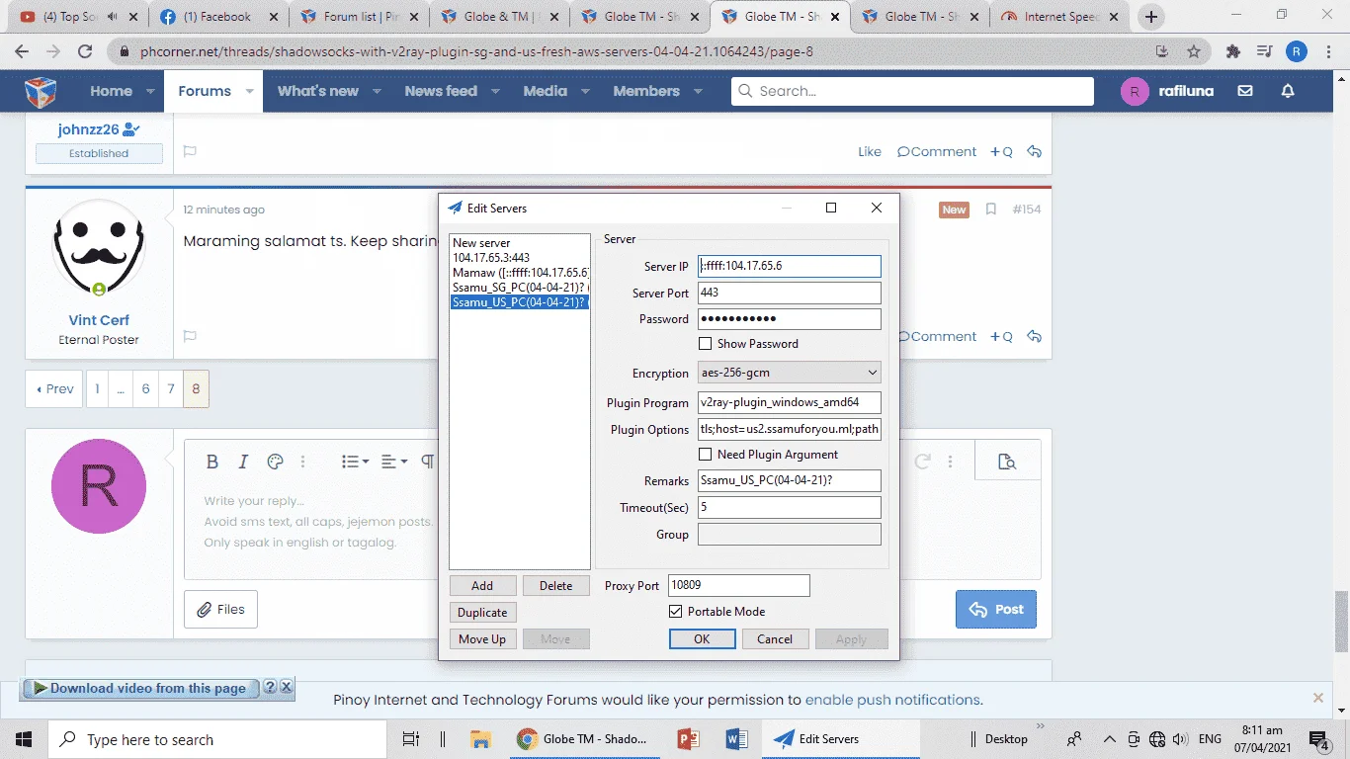Open the Windows Start menu
This screenshot has width=1350, height=759.
(24, 739)
